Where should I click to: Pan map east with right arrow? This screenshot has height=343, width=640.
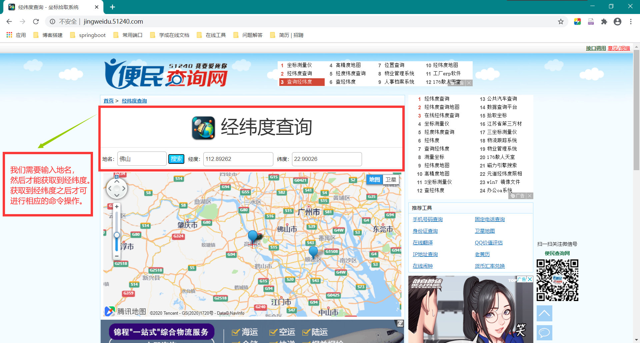[124, 188]
